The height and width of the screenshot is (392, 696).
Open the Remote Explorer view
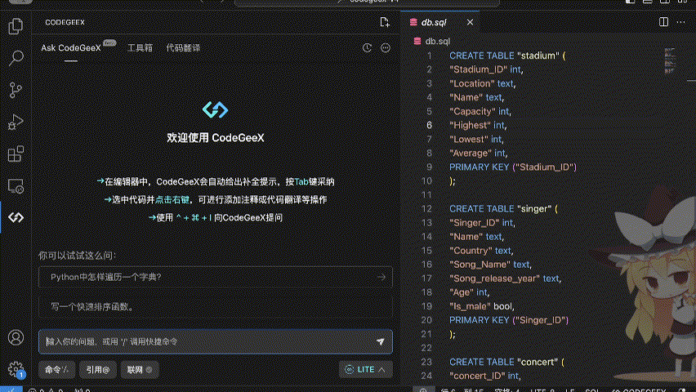pos(16,185)
